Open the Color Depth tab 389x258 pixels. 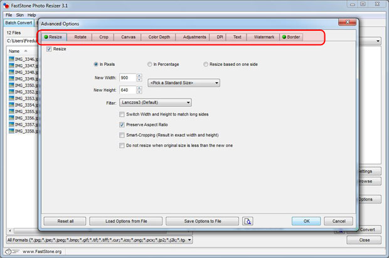coord(158,37)
